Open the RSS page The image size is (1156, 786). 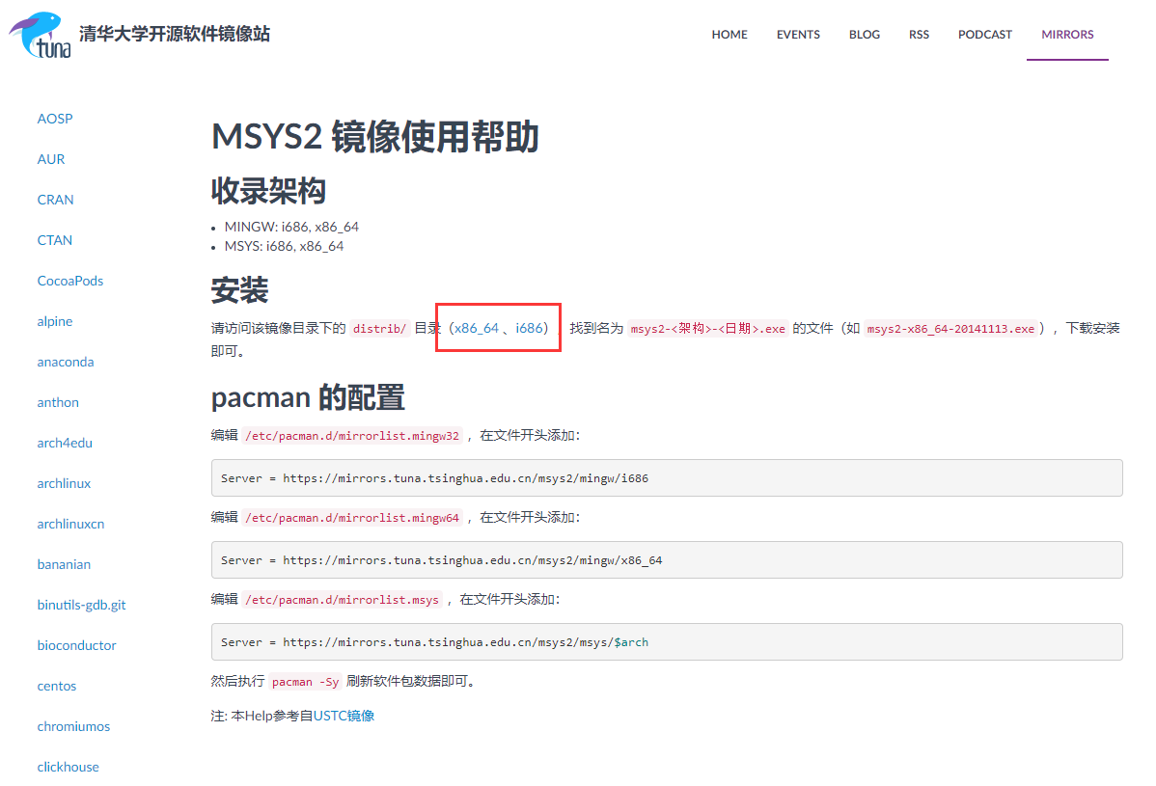919,34
